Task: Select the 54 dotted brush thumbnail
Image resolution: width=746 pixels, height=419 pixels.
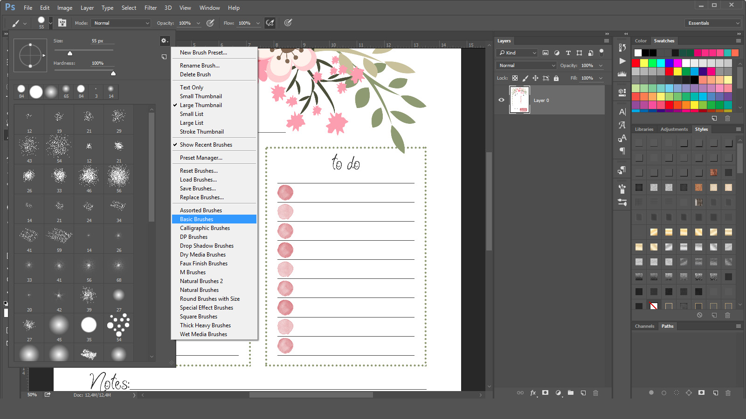Action: 118,328
